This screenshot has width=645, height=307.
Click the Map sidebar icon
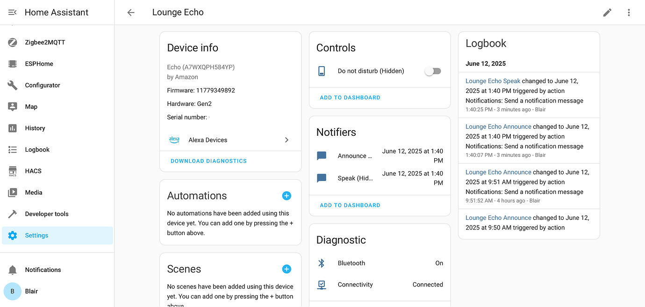coord(12,106)
